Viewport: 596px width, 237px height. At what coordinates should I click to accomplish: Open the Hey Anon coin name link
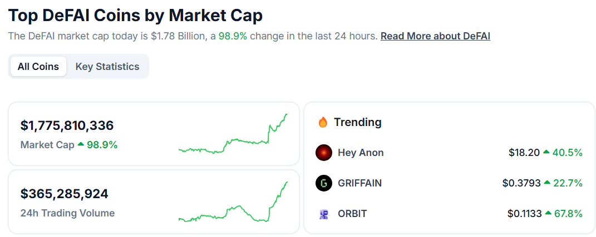pyautogui.click(x=361, y=153)
